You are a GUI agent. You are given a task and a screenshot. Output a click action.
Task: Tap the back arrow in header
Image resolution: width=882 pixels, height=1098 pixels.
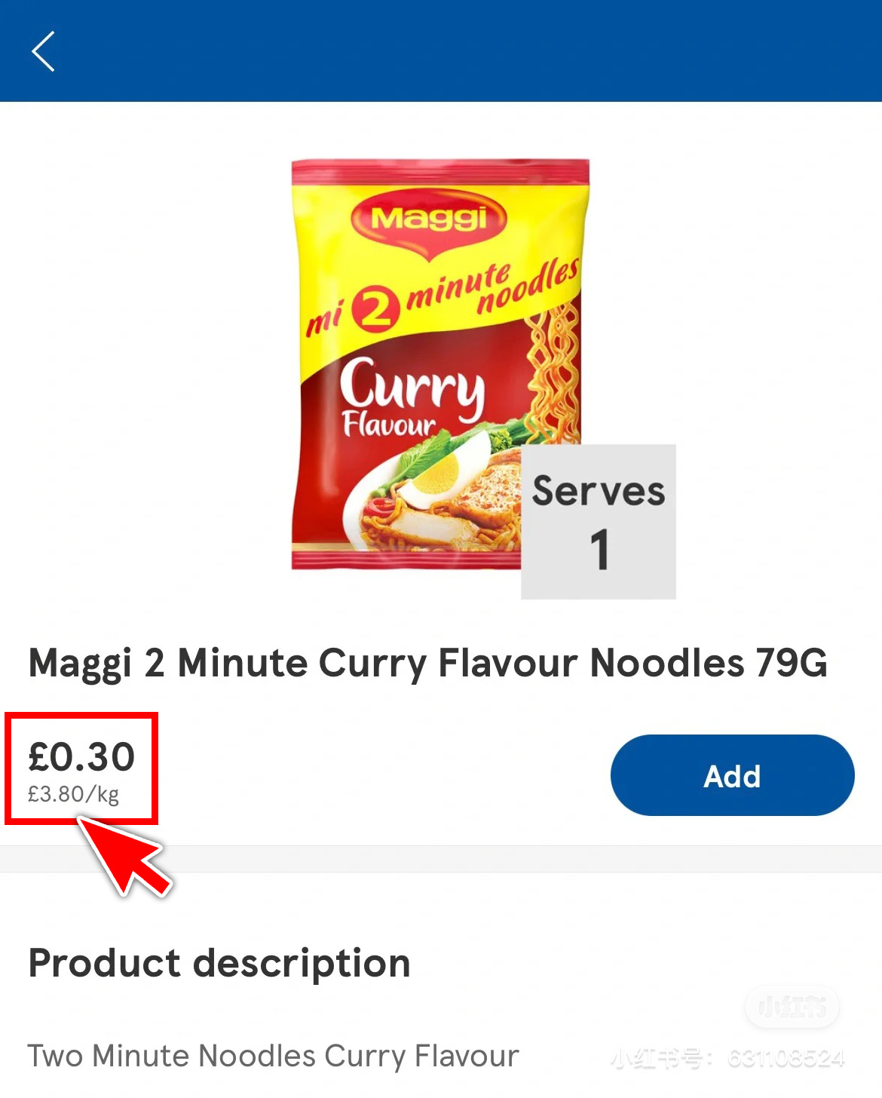point(43,51)
